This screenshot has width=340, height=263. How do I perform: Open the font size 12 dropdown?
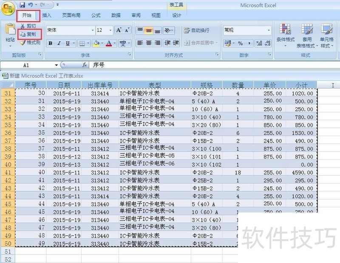110,30
